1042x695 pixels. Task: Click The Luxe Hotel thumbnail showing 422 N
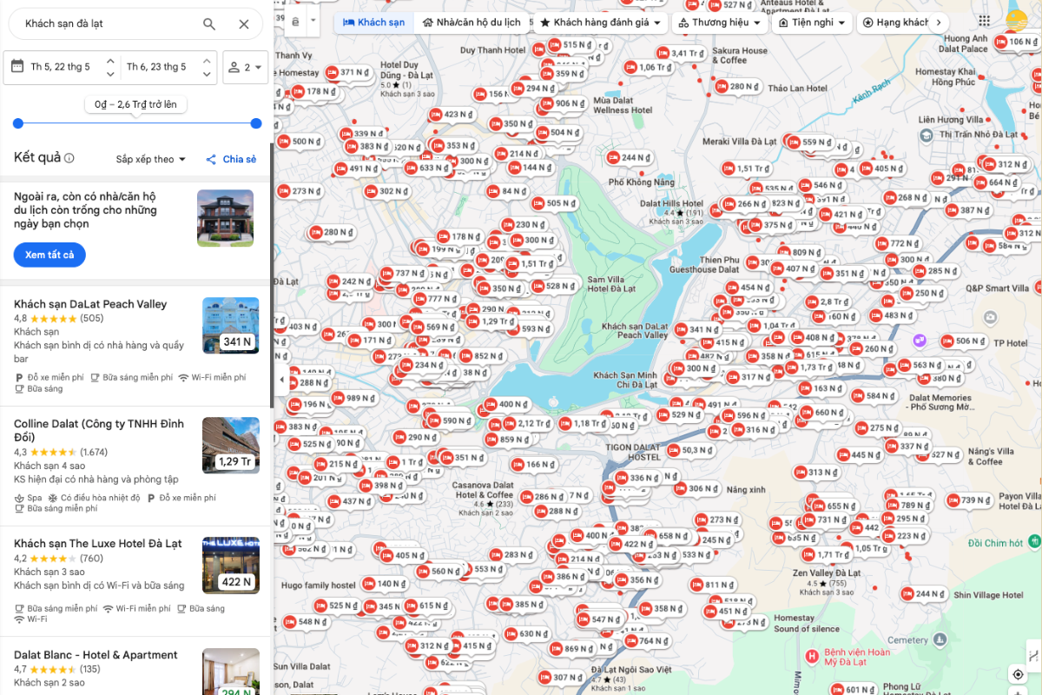pyautogui.click(x=231, y=566)
